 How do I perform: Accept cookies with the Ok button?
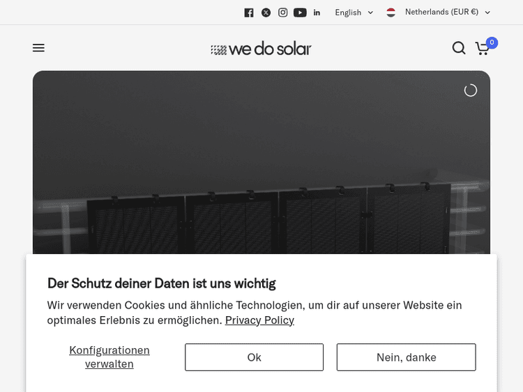tap(254, 357)
